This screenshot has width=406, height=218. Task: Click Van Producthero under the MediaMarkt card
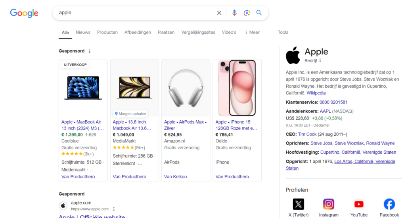point(130,177)
